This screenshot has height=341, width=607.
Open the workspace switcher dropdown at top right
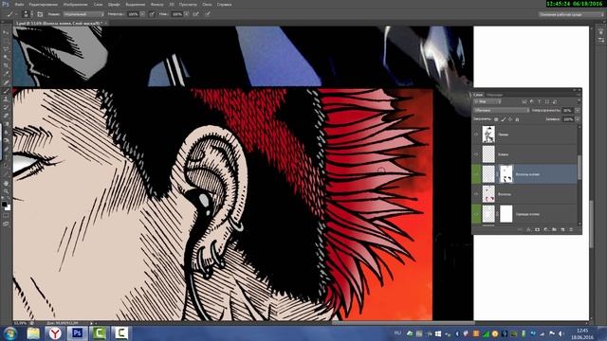(571, 14)
